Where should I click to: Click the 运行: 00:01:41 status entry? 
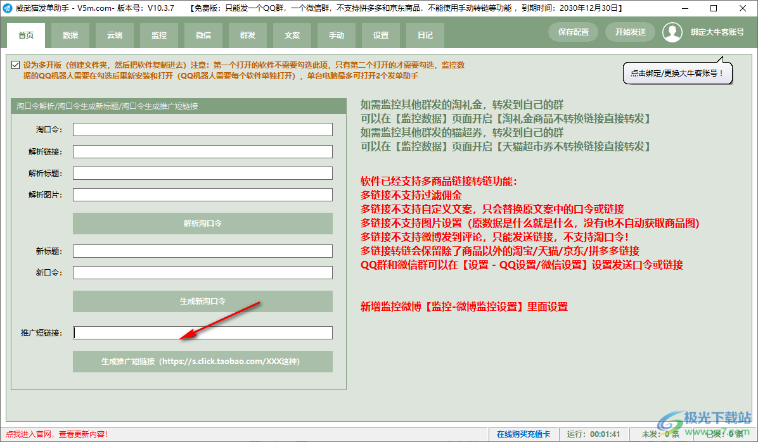594,434
